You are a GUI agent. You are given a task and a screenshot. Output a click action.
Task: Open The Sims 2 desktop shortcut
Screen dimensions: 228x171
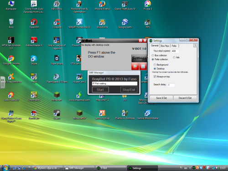click(x=102, y=98)
